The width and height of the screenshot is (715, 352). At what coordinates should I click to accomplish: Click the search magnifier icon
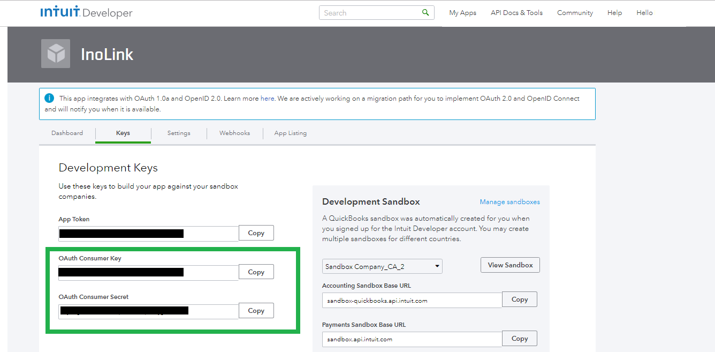pyautogui.click(x=425, y=12)
